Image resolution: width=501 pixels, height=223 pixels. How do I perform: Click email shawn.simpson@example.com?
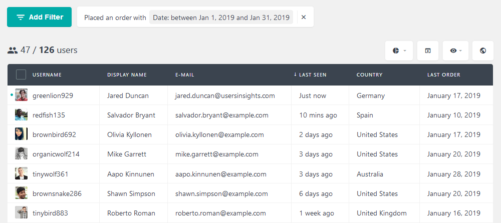tap(221, 193)
